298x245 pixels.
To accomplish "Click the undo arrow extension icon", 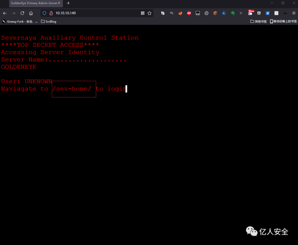I will [x=171, y=13].
